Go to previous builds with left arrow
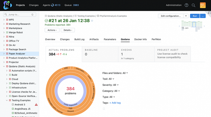The width and height of the screenshot is (211, 117). click(x=179, y=26)
